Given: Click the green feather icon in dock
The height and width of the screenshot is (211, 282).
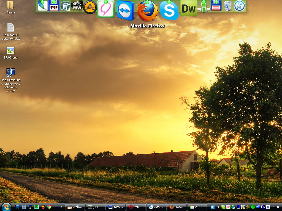Looking at the screenshot, I should (x=42, y=6).
